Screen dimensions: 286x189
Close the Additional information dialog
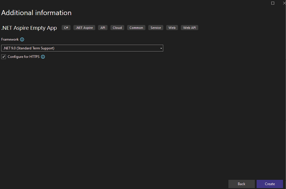(x=283, y=3)
